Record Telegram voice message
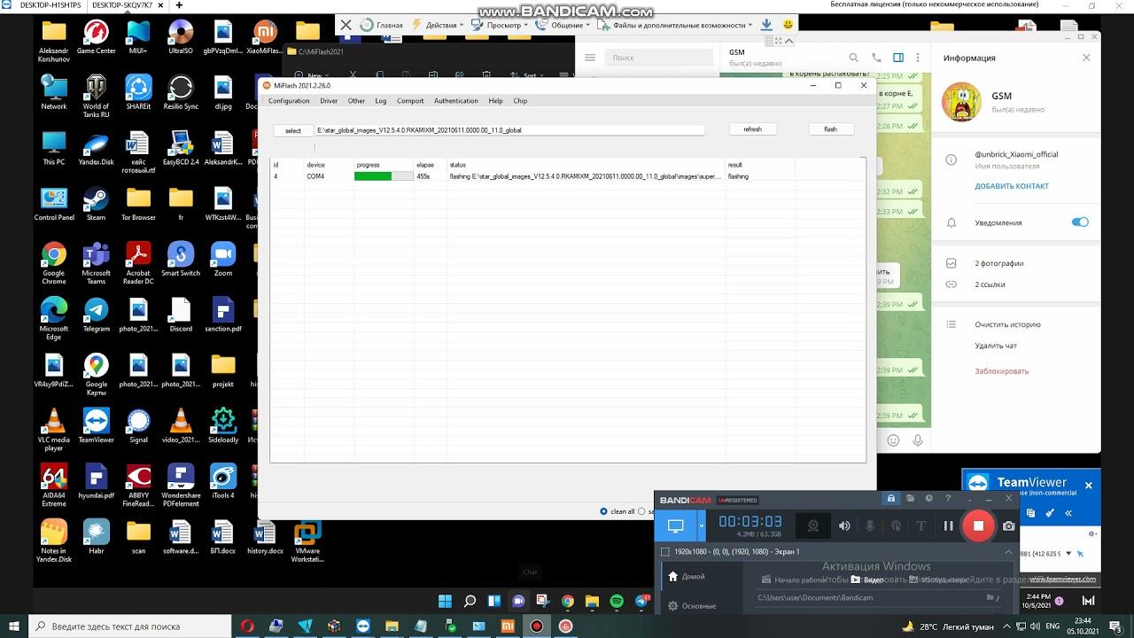 tap(918, 440)
